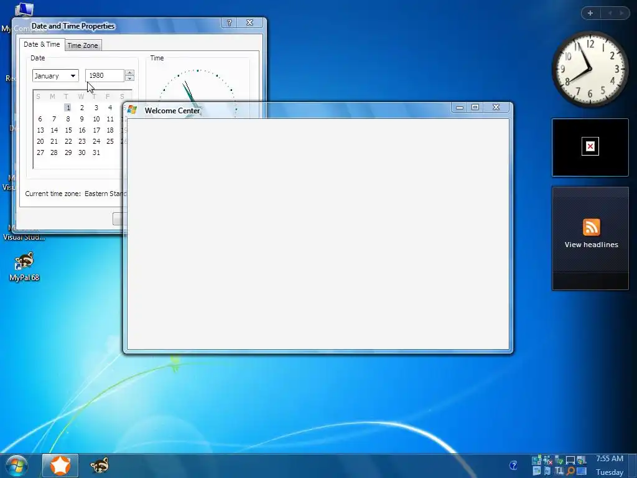Image resolution: width=637 pixels, height=478 pixels.
Task: Click day 30 in the calendar
Action: coord(82,152)
